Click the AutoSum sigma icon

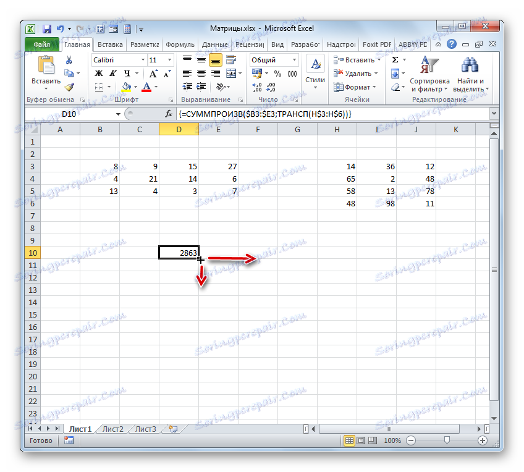pyautogui.click(x=395, y=60)
